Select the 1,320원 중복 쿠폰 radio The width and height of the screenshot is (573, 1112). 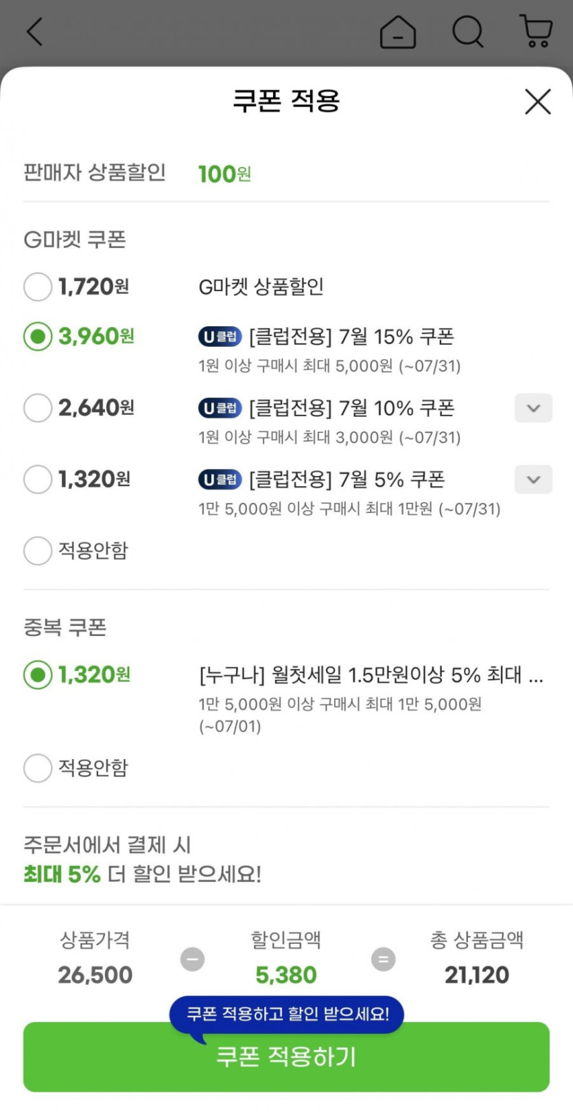click(x=38, y=675)
